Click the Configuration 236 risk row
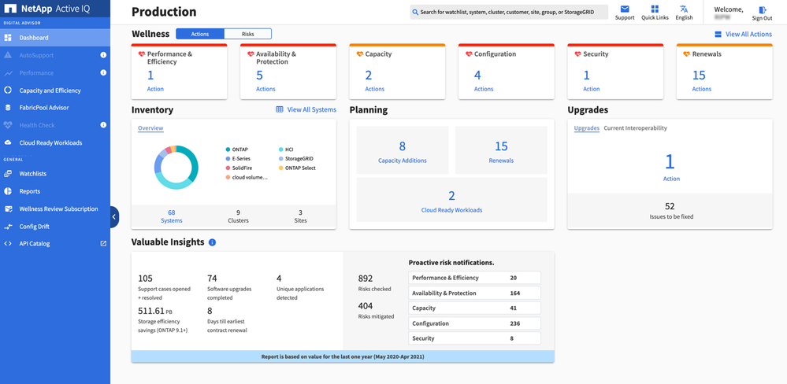Viewport: 787px width, 384px height. coord(475,323)
